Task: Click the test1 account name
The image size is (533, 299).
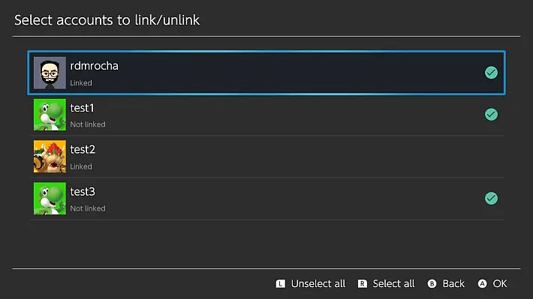Action: pyautogui.click(x=82, y=108)
